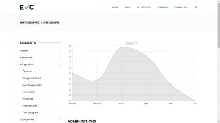Open the Pie Chart page

tap(27, 99)
